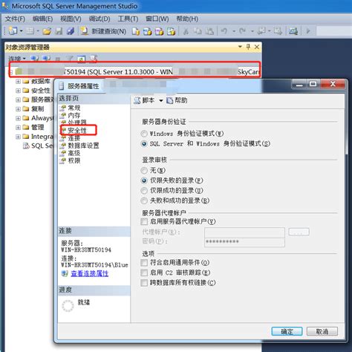
Task: Open the 调试(D) menu
Action: point(100,19)
